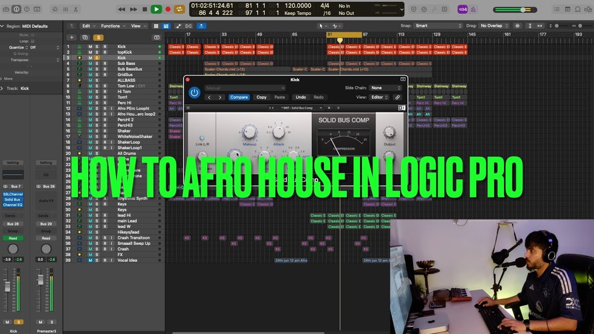Open Quick Help question-mark icon

(27, 9)
